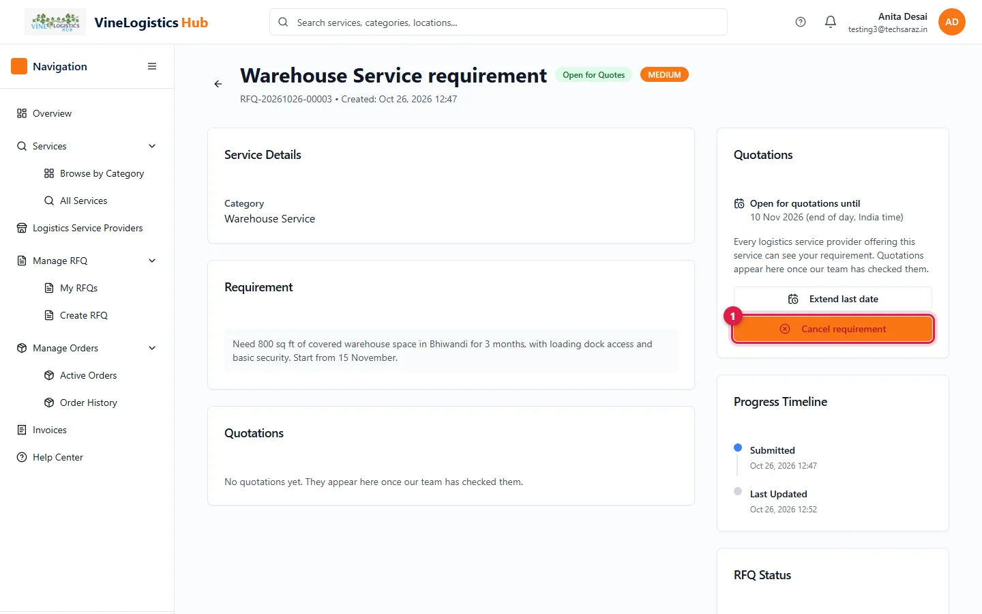Click the VineLogistics Hub logo image
The width and height of the screenshot is (982, 614).
55,22
